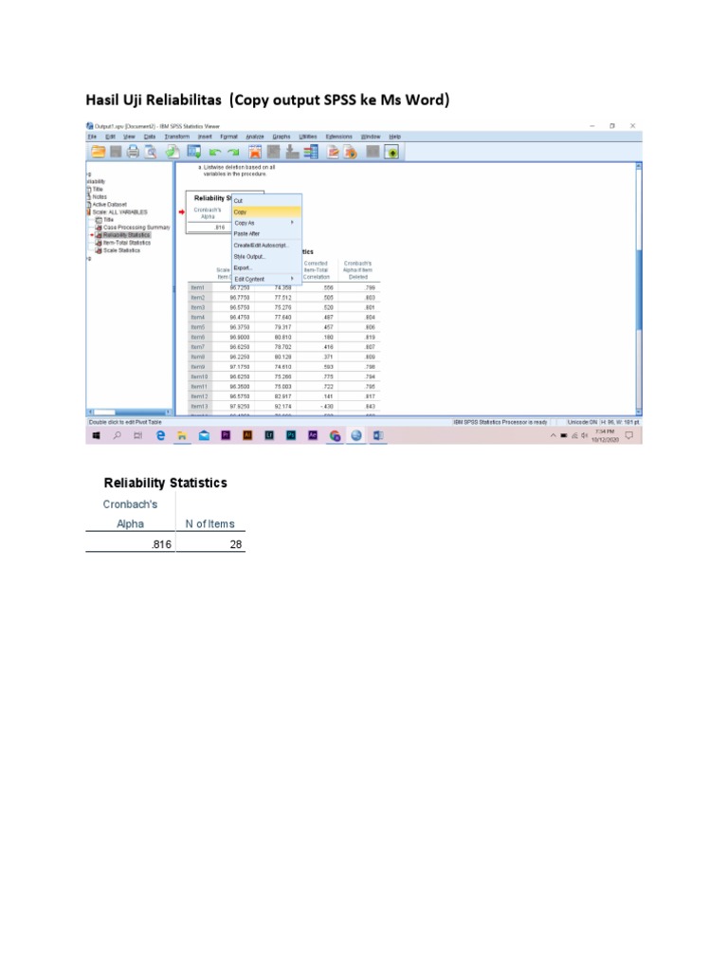
Task: Select Case Processing Summary in outline
Action: (x=136, y=228)
